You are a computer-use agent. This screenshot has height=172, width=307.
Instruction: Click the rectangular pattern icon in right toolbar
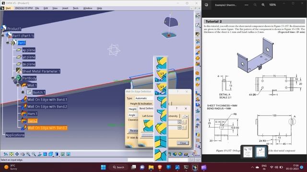(x=198, y=140)
